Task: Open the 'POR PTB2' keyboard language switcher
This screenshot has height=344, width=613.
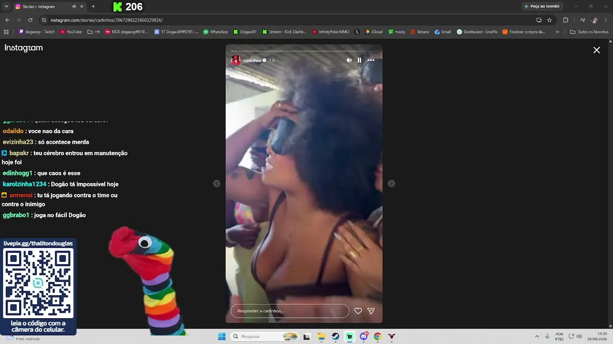Action: (559, 336)
